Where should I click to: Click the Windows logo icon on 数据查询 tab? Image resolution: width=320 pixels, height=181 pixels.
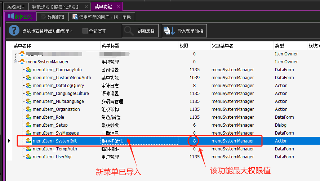point(11,16)
